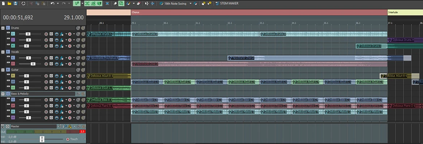Mute the Drums group track
The image size is (423, 144).
pos(78,28)
